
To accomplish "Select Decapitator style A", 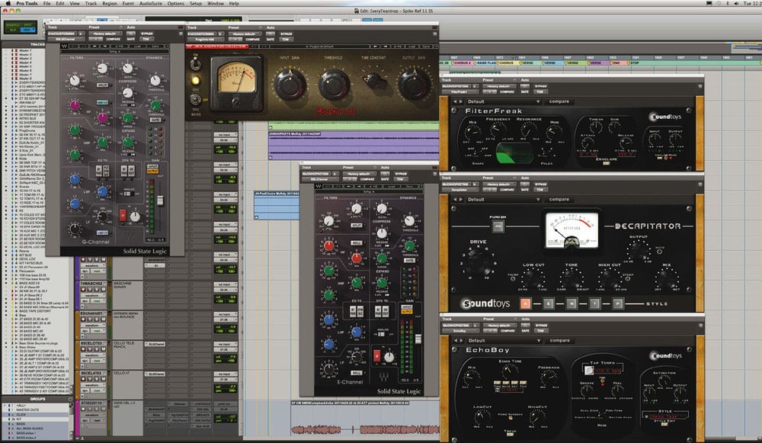I will tap(525, 303).
